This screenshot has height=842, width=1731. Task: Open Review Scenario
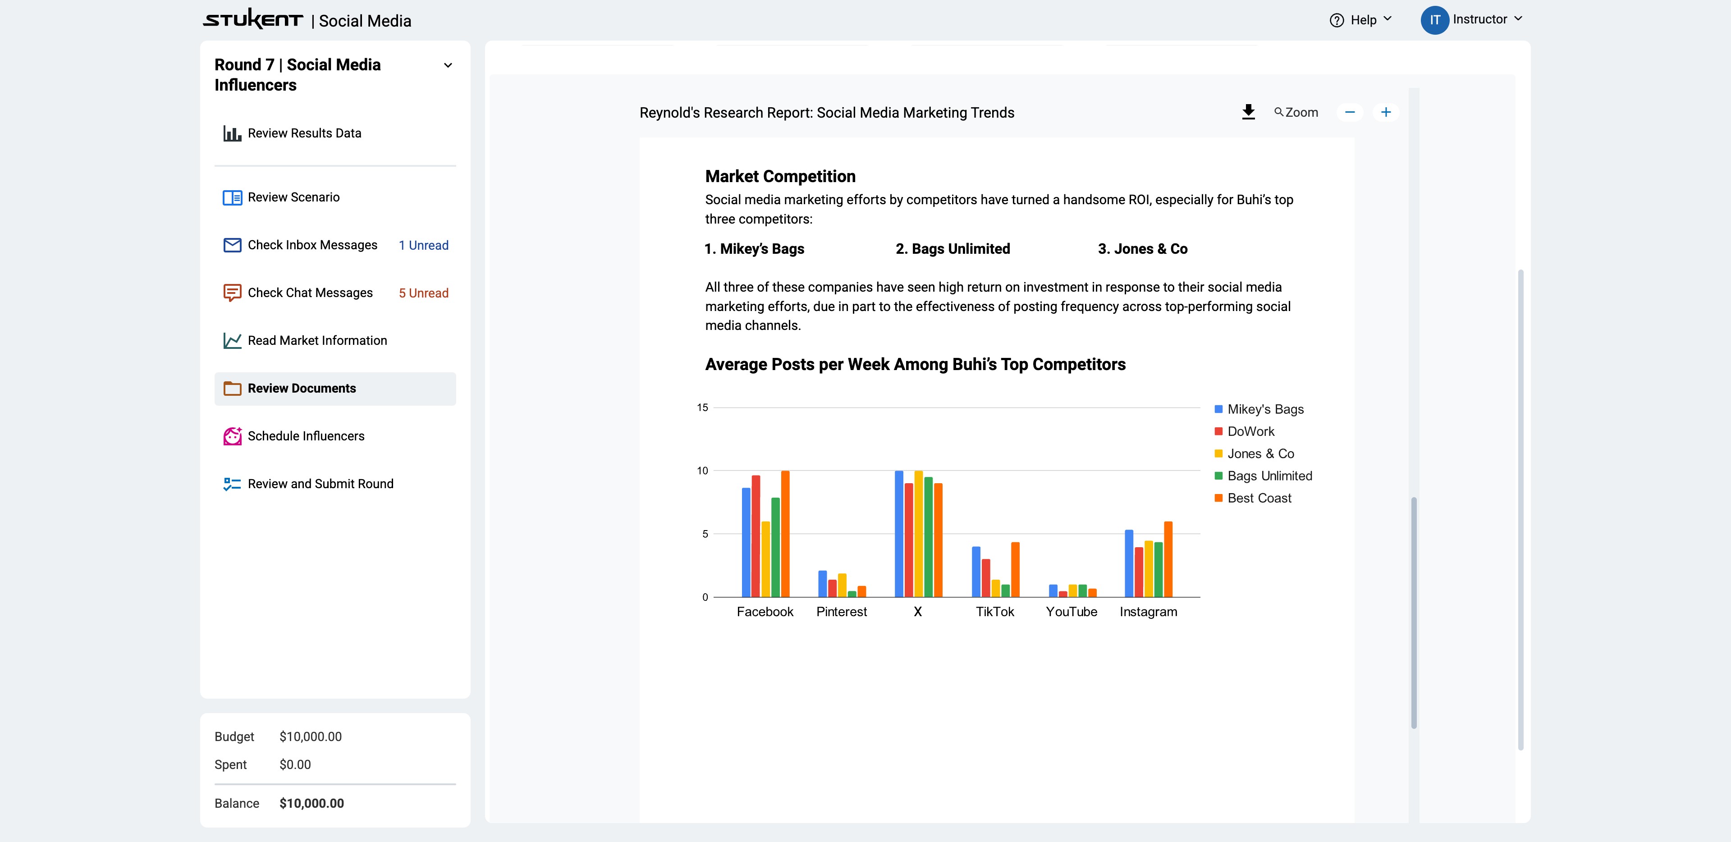(334, 197)
